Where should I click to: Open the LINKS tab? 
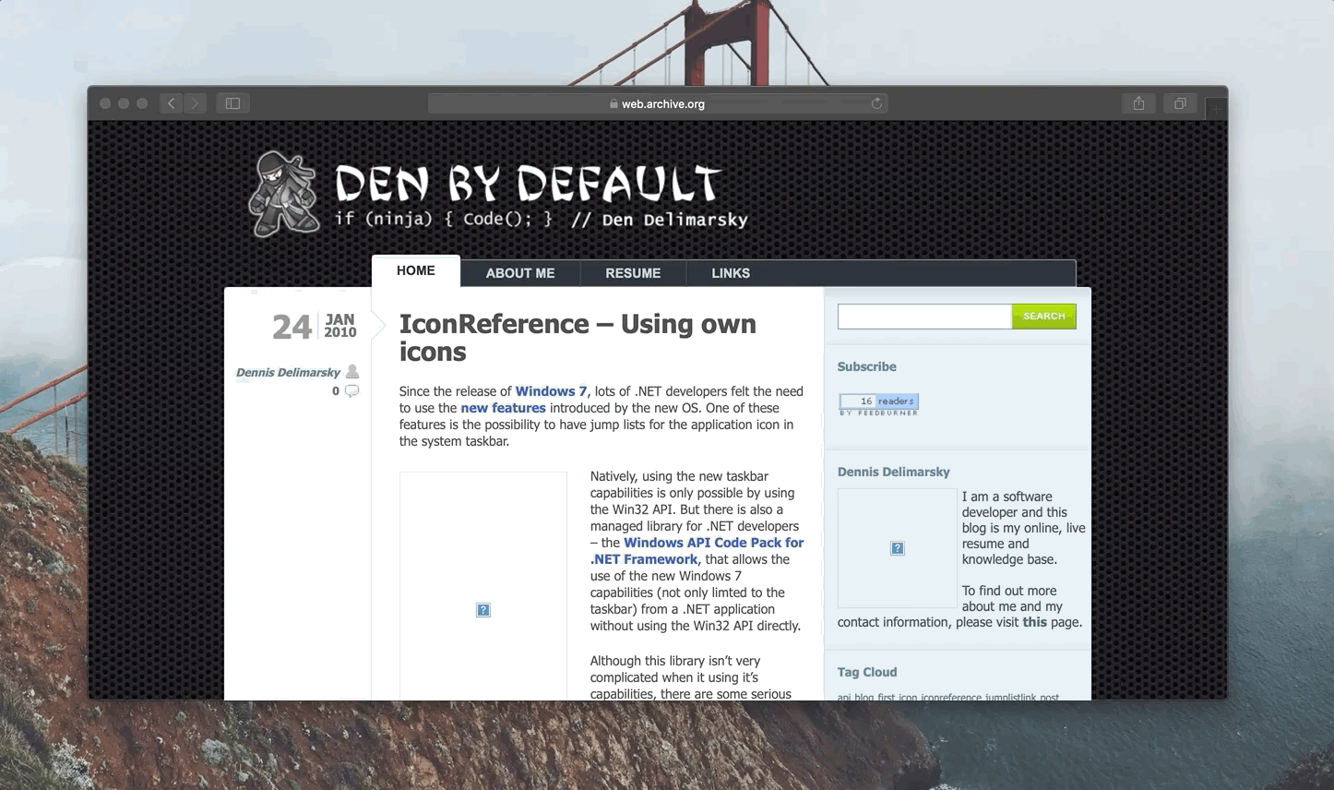731,273
